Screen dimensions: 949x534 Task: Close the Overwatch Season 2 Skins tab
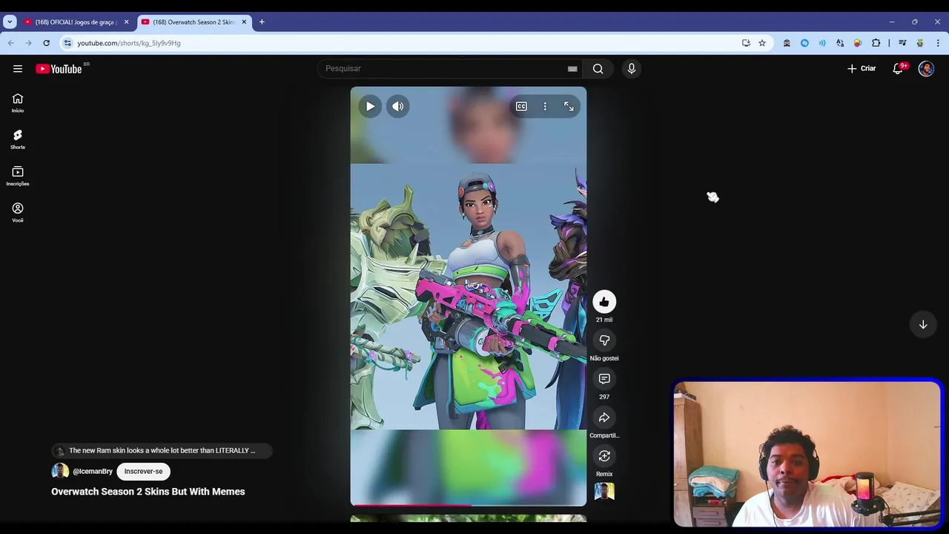point(244,22)
